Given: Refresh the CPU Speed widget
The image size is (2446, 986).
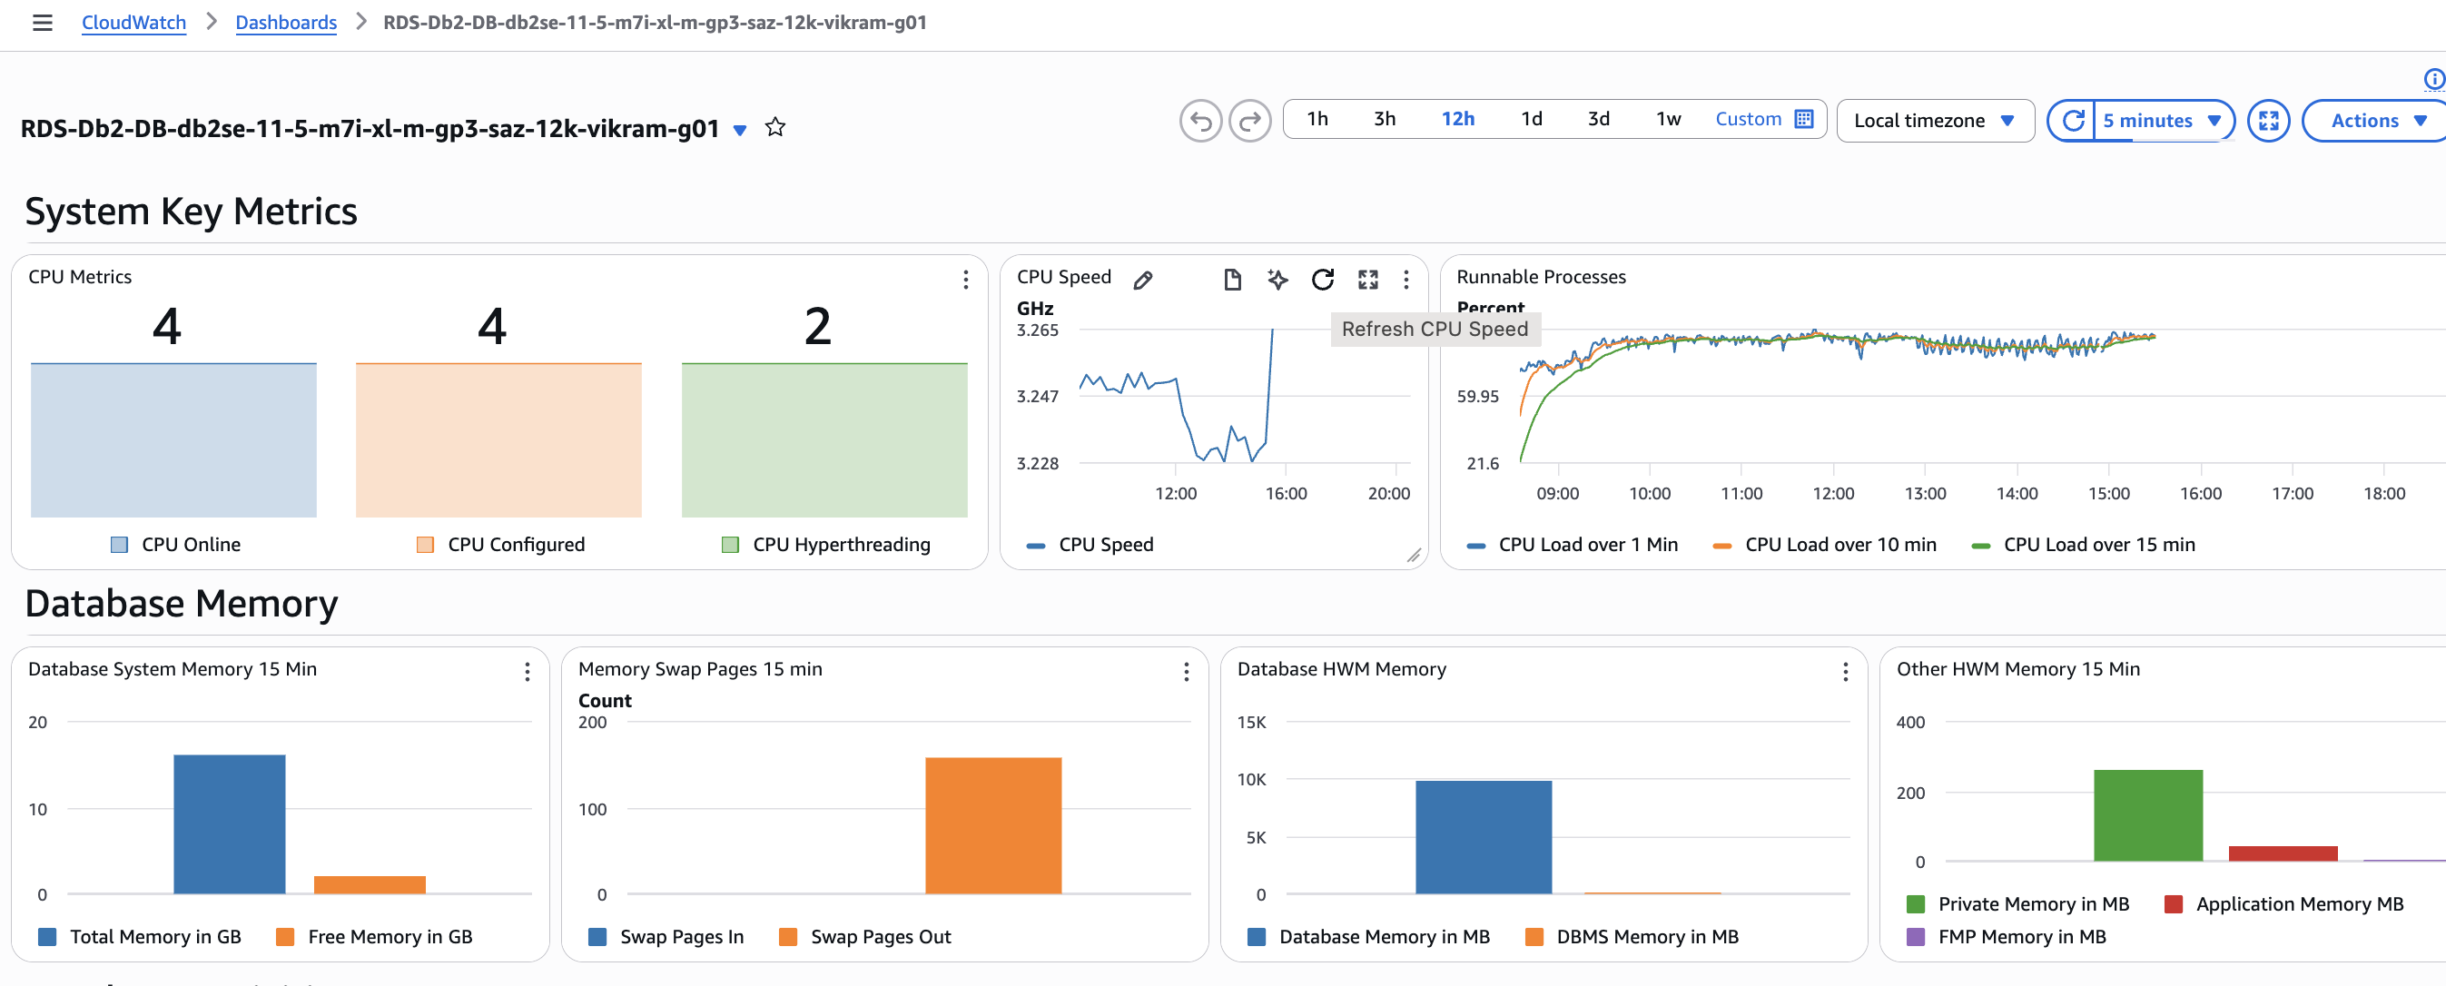Looking at the screenshot, I should (x=1322, y=280).
